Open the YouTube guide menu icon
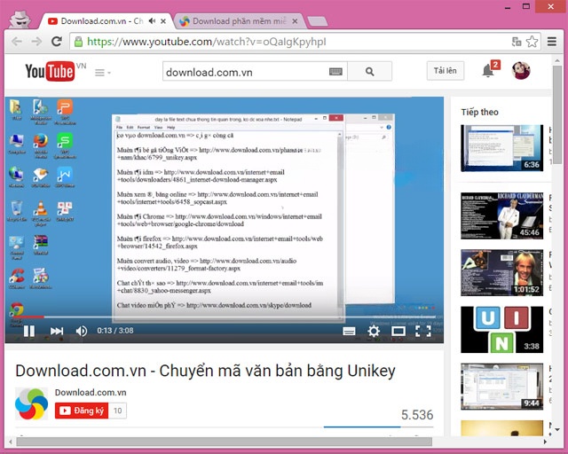 click(103, 73)
